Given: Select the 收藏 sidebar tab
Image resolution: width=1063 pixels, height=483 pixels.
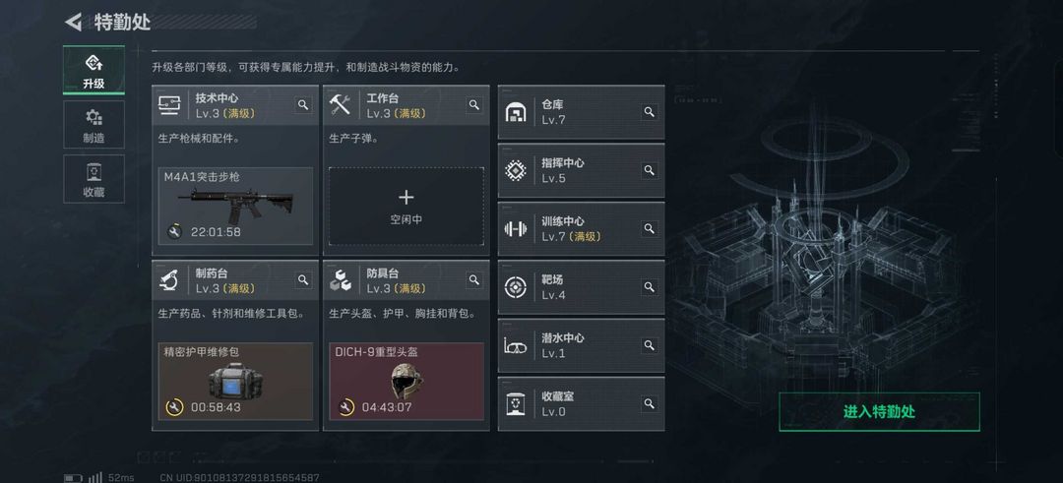Looking at the screenshot, I should click(x=94, y=179).
